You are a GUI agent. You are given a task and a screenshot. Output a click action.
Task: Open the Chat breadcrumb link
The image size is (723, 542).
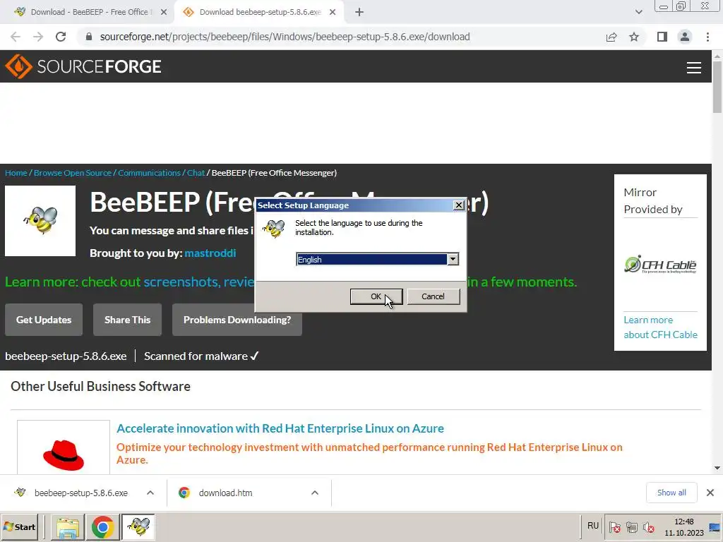(x=196, y=173)
